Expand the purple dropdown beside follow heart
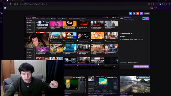This screenshot has width=171, height=96. [x=147, y=18]
